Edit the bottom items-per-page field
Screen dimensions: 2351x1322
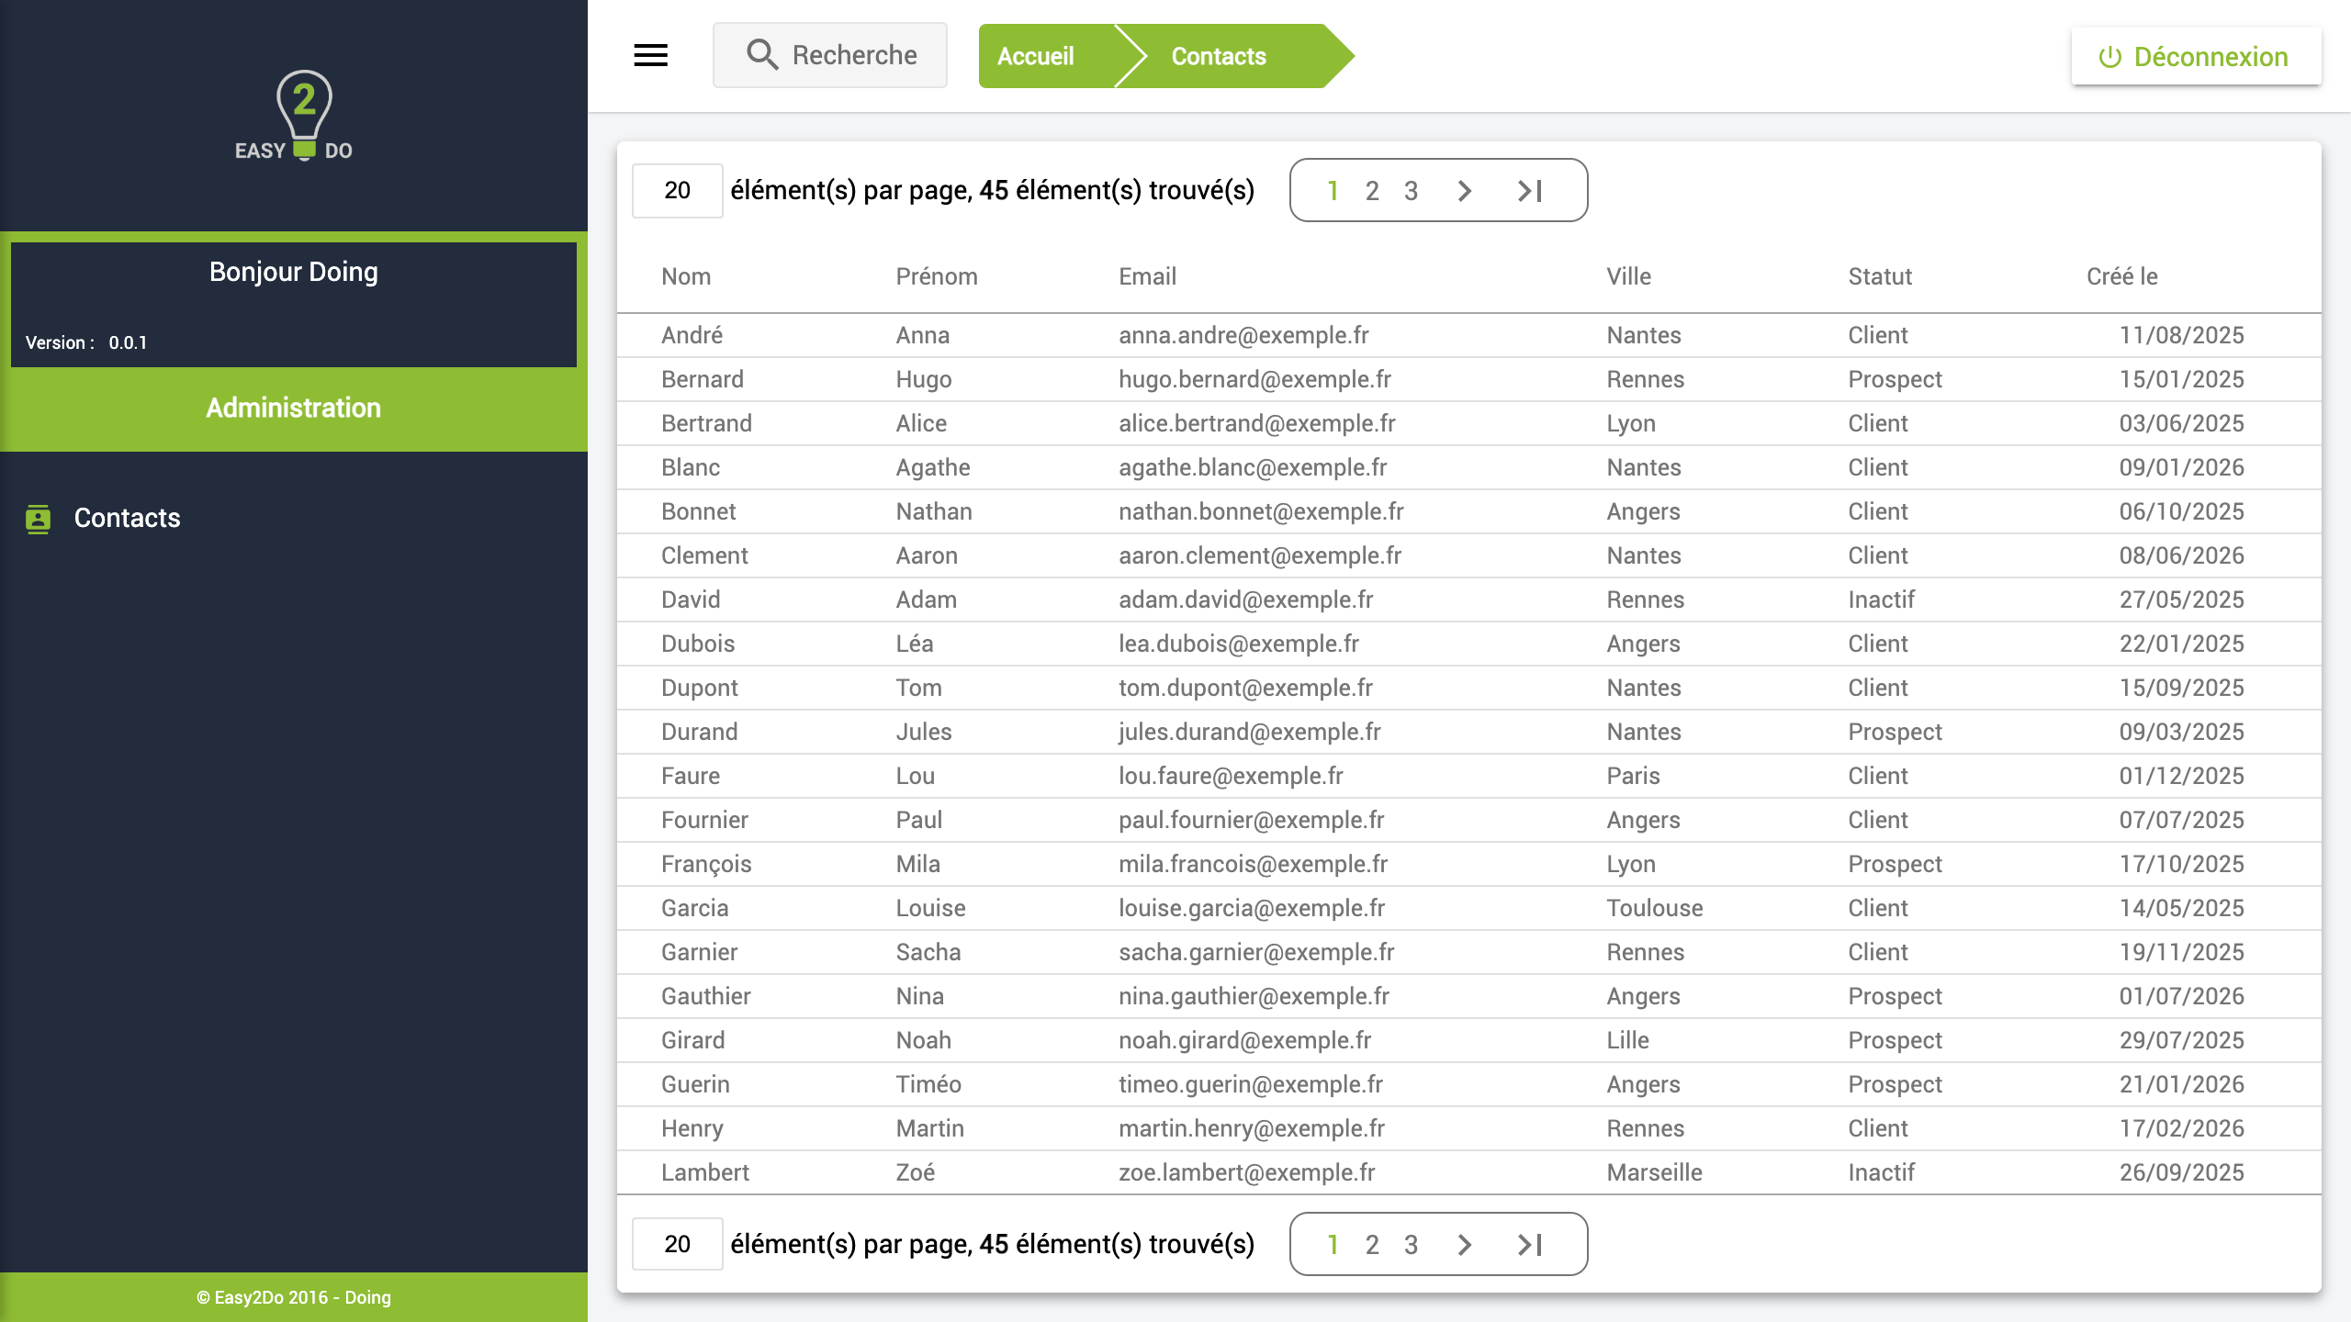click(678, 1244)
